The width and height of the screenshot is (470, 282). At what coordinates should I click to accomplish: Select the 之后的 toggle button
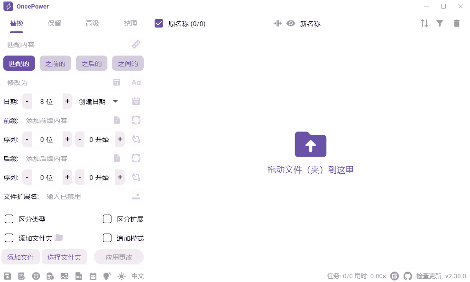92,63
